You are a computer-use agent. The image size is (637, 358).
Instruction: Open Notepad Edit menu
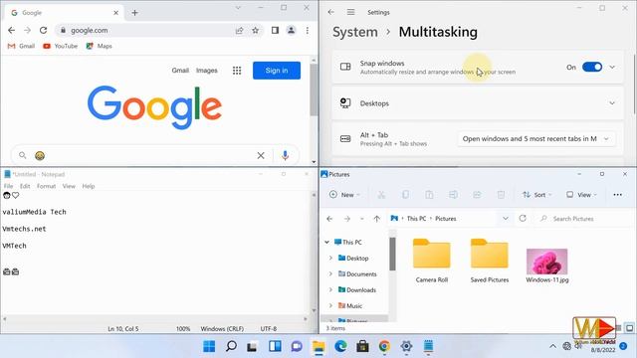coord(25,186)
